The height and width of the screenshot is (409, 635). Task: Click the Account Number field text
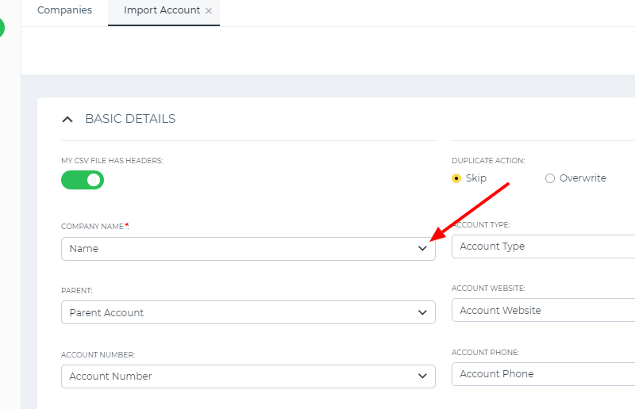click(x=110, y=377)
